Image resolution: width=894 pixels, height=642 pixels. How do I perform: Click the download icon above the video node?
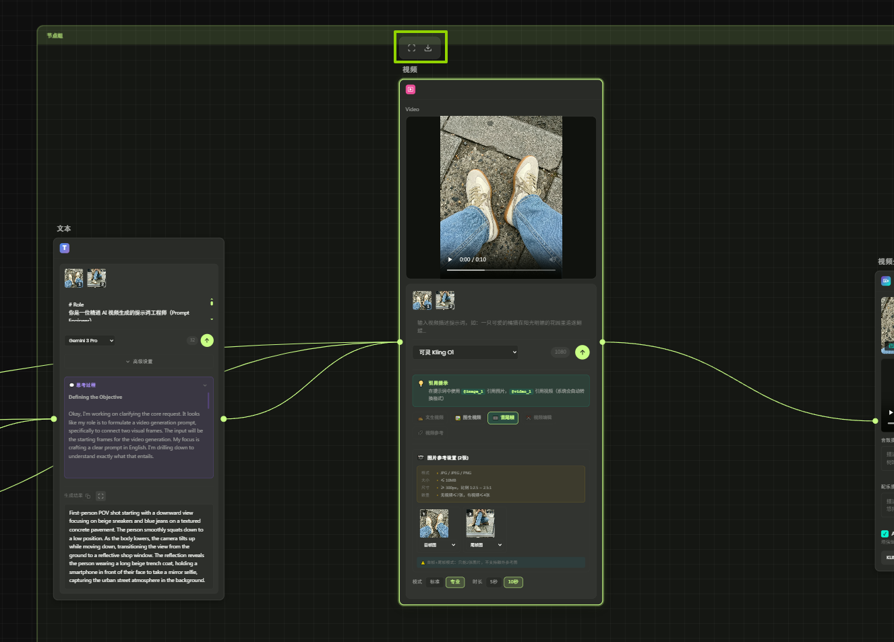428,48
